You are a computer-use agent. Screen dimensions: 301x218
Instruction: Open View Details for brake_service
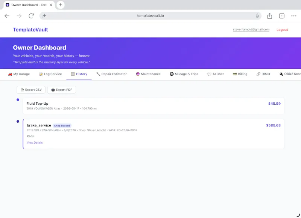[35, 143]
